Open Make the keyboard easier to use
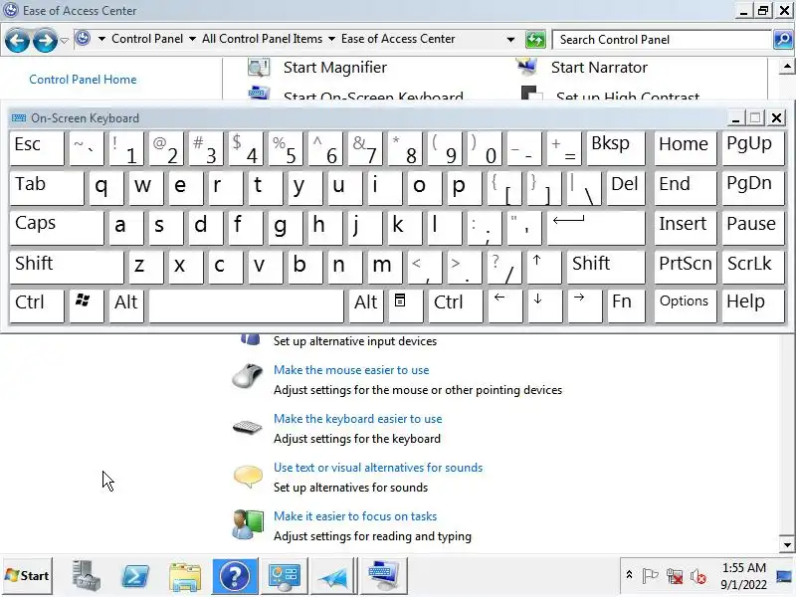This screenshot has height=597, width=796. click(358, 419)
